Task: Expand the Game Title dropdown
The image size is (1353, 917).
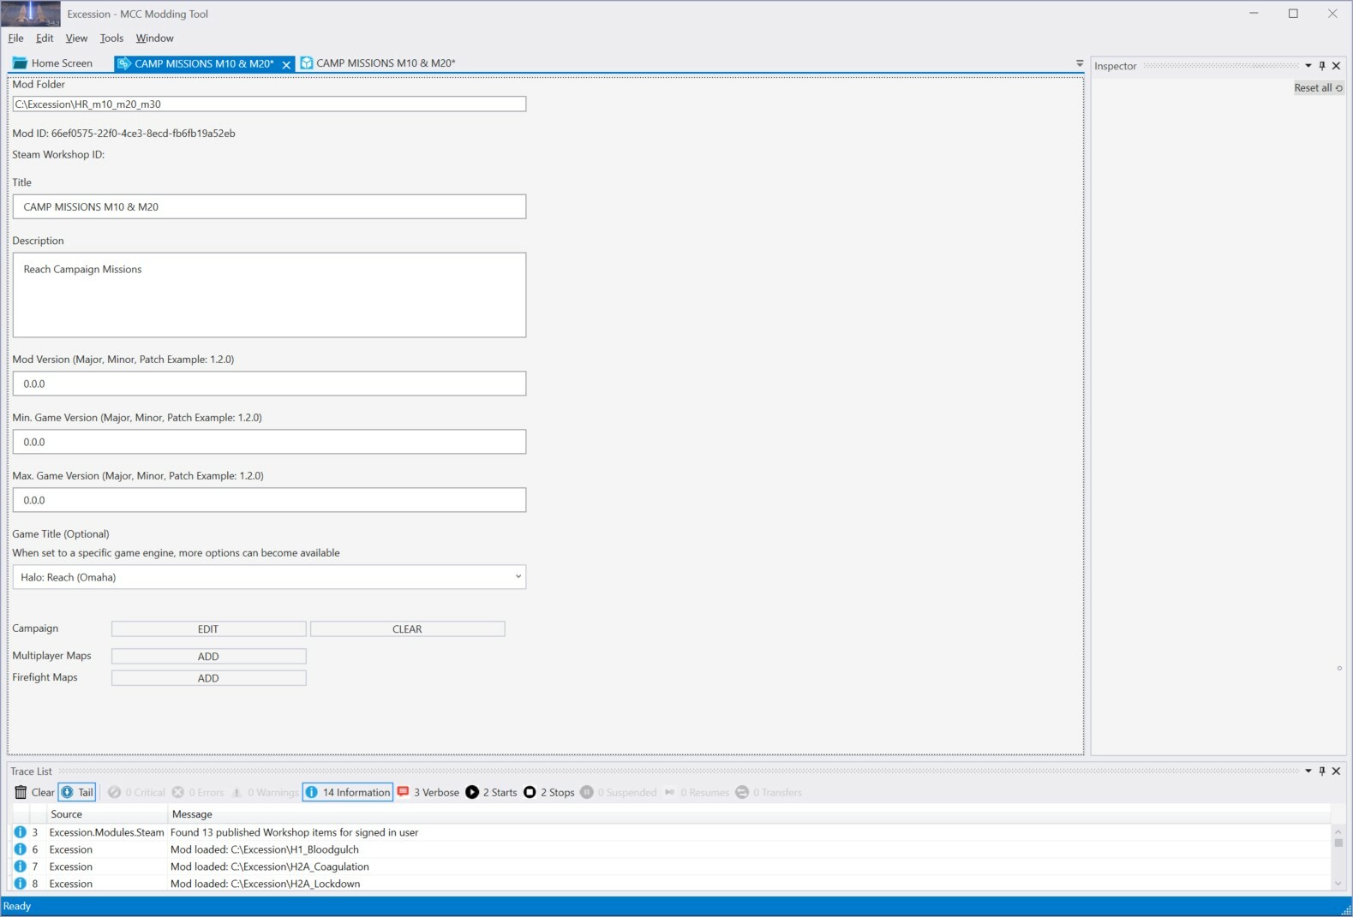Action: tap(269, 577)
